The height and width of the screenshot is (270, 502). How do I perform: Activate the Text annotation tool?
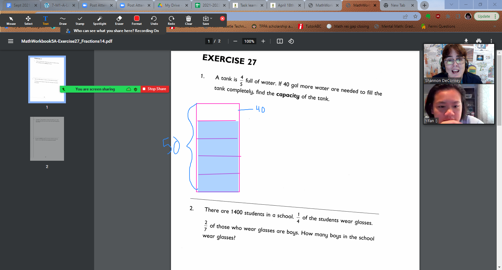(x=45, y=20)
